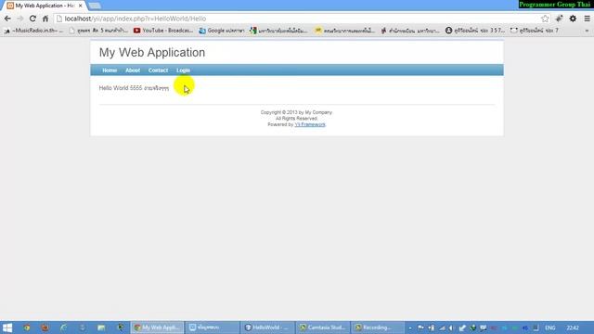594x334 pixels.
Task: Open the About menu item
Action: [133, 71]
